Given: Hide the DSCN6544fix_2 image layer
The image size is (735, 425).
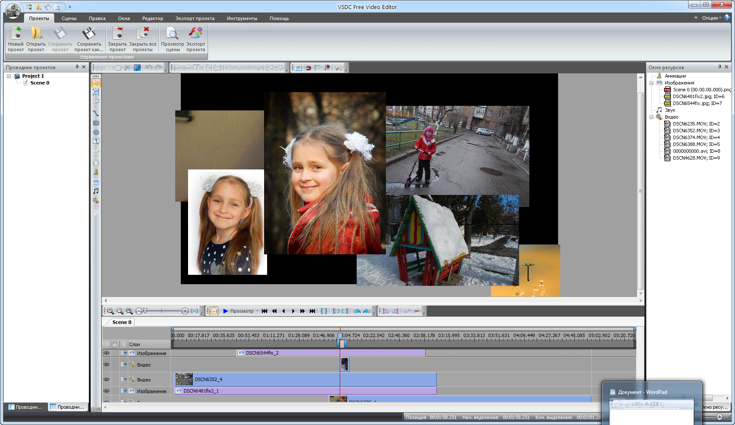Looking at the screenshot, I should pos(106,353).
